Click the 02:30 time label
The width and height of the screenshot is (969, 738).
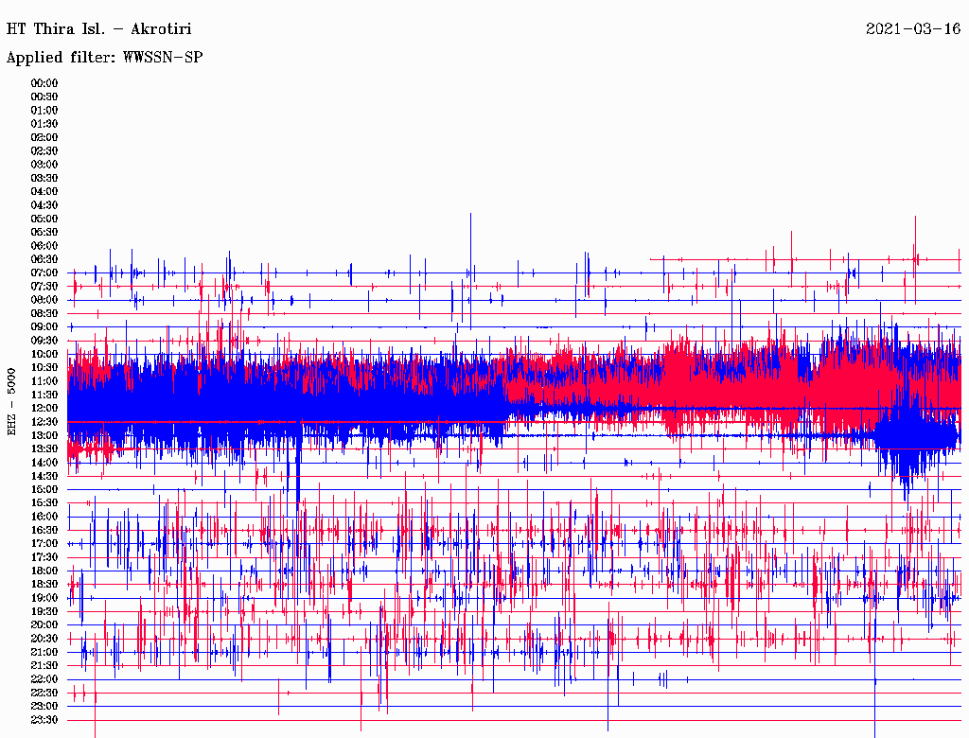44,150
